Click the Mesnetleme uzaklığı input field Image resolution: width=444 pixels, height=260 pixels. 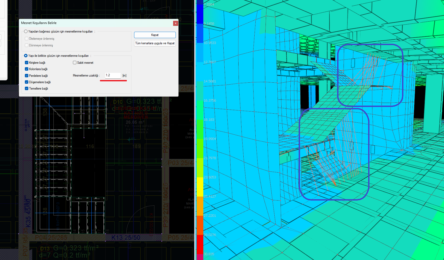tap(113, 75)
